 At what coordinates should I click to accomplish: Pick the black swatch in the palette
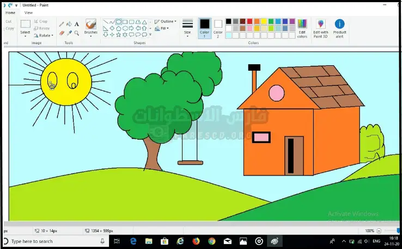click(x=229, y=21)
